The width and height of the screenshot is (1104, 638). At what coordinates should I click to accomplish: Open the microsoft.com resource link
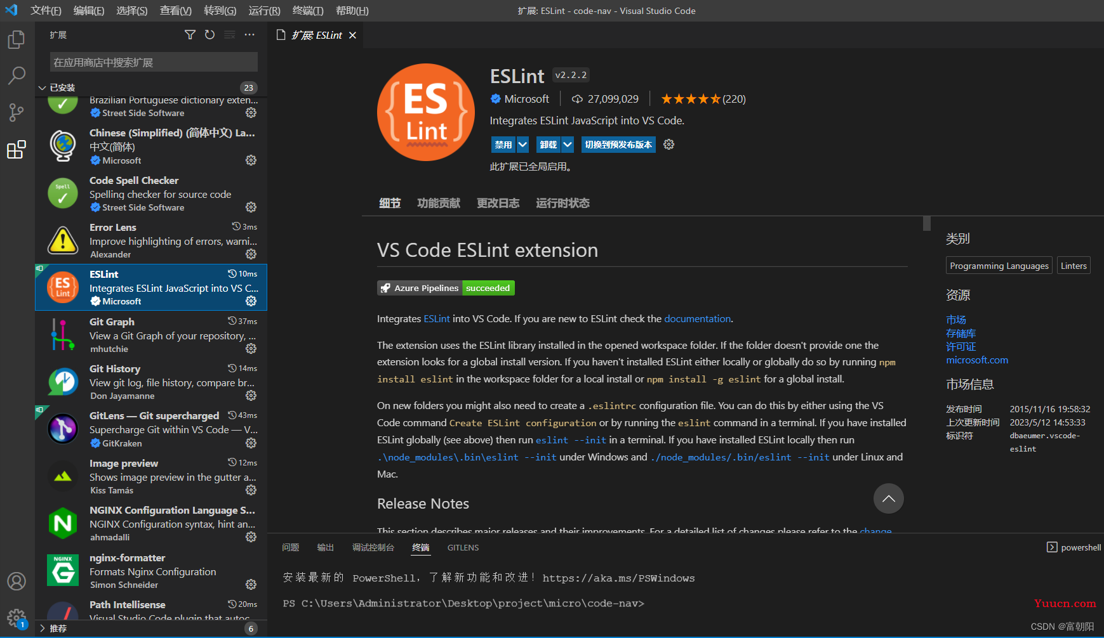(977, 360)
